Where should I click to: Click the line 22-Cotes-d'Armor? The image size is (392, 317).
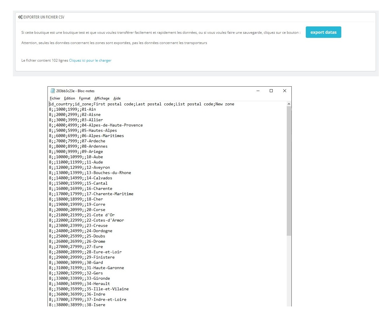pos(86,220)
